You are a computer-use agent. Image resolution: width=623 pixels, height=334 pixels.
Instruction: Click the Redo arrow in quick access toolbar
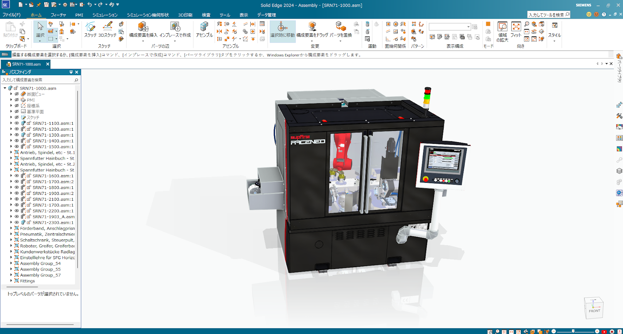pos(100,5)
